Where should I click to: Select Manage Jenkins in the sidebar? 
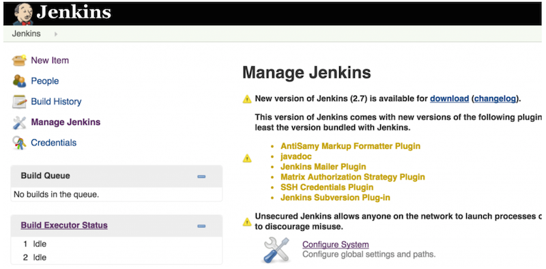point(66,122)
